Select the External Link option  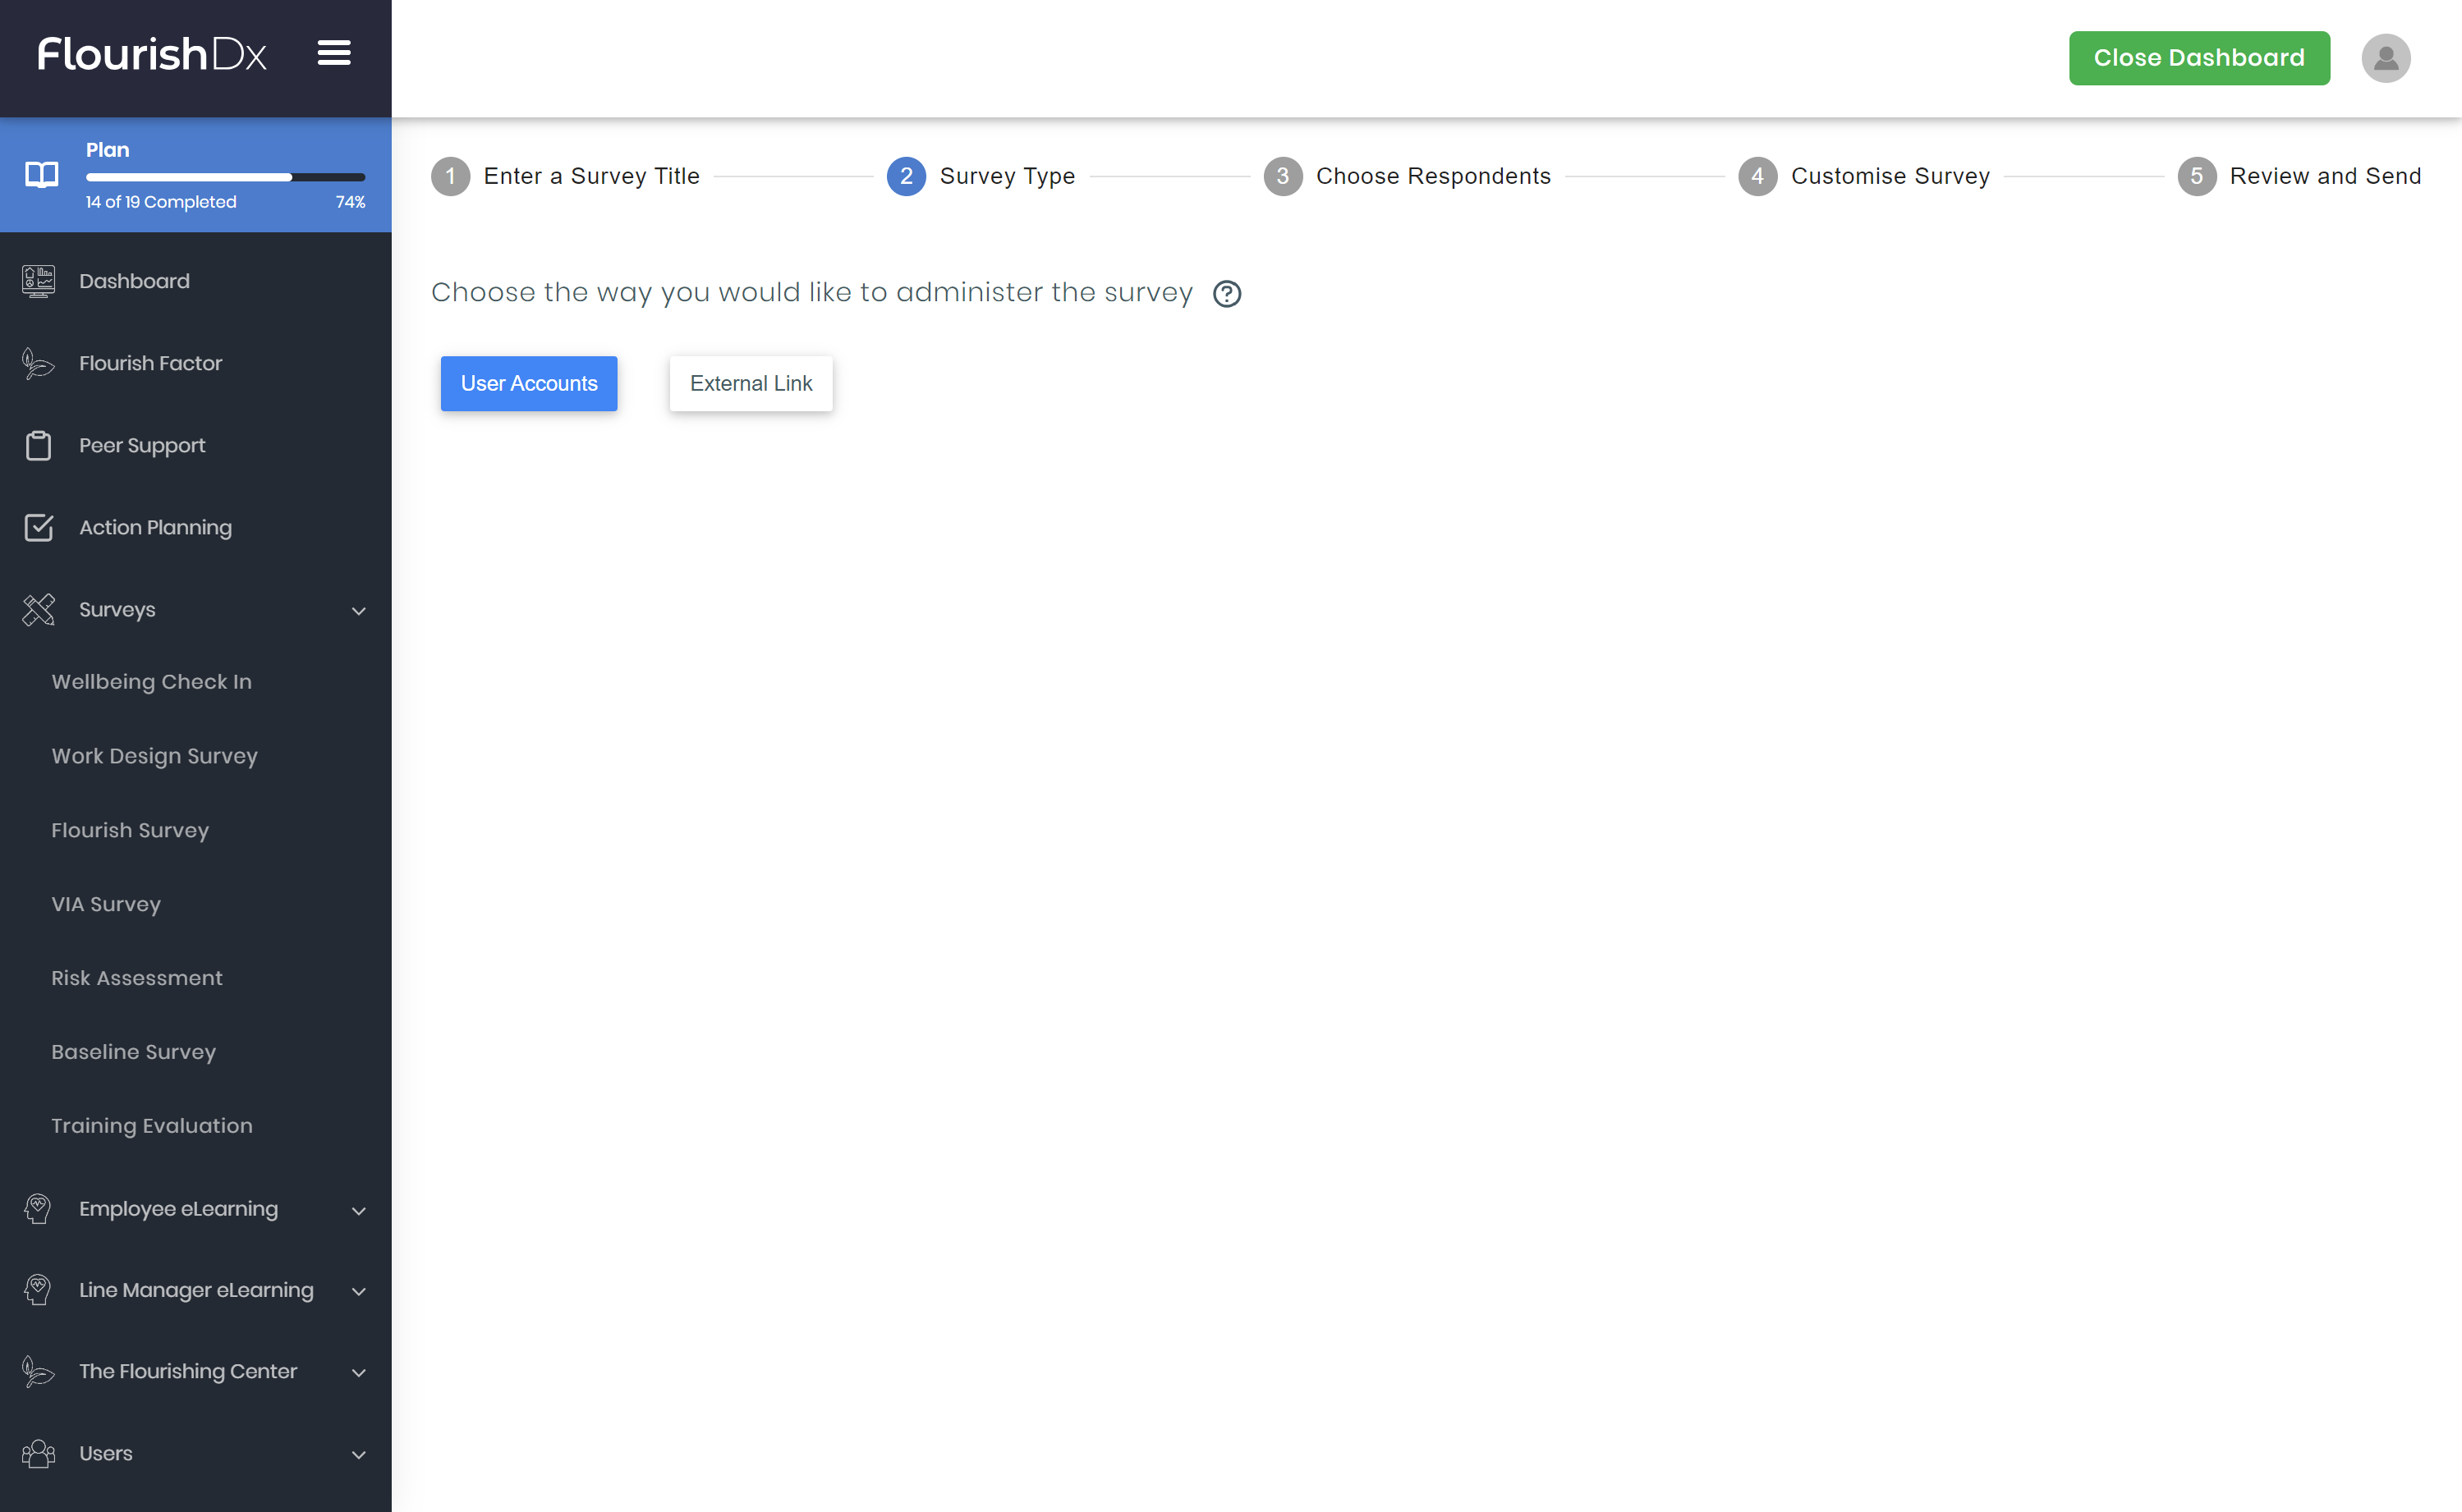[751, 383]
